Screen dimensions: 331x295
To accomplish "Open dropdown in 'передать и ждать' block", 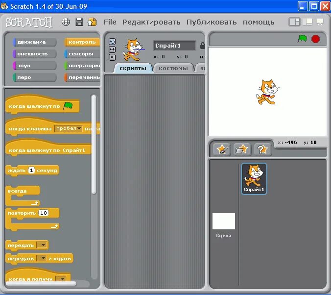I will point(42,258).
